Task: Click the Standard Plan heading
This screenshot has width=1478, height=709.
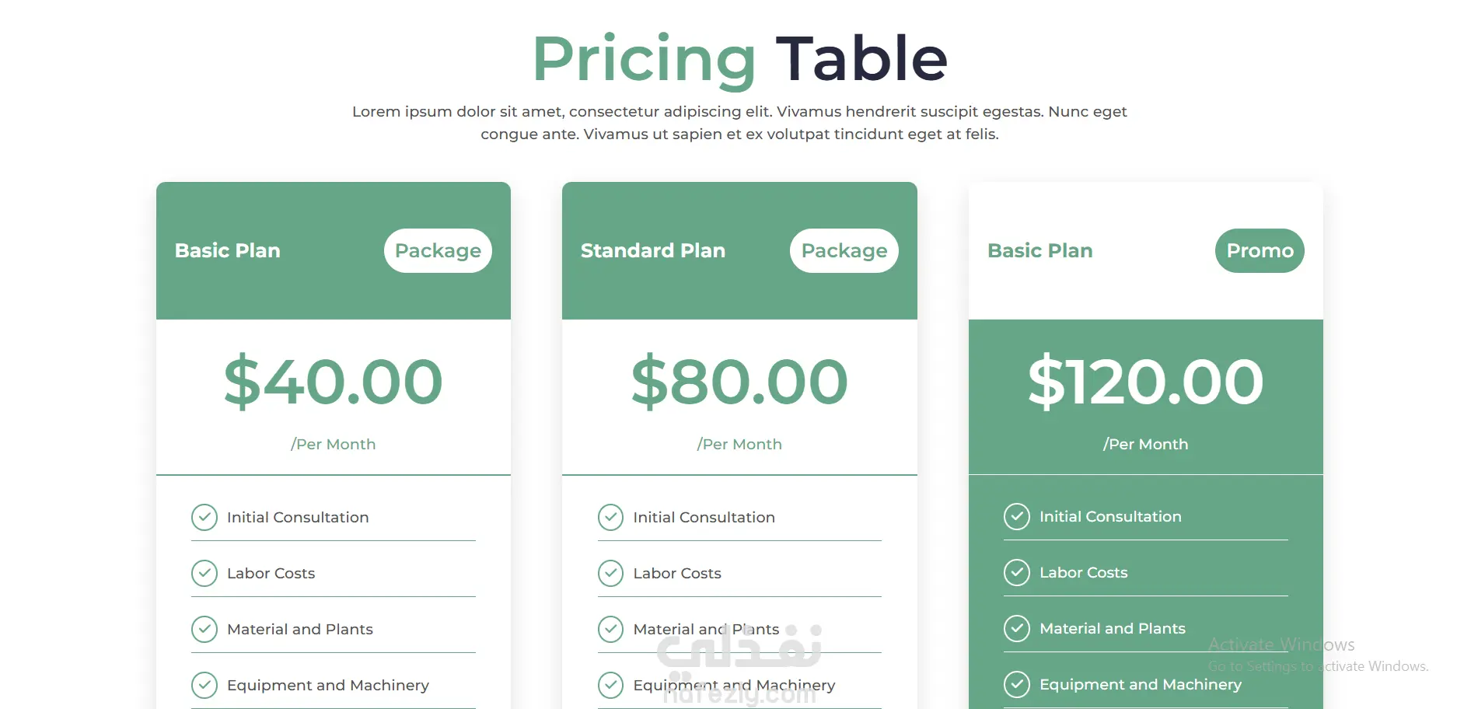Action: [652, 250]
